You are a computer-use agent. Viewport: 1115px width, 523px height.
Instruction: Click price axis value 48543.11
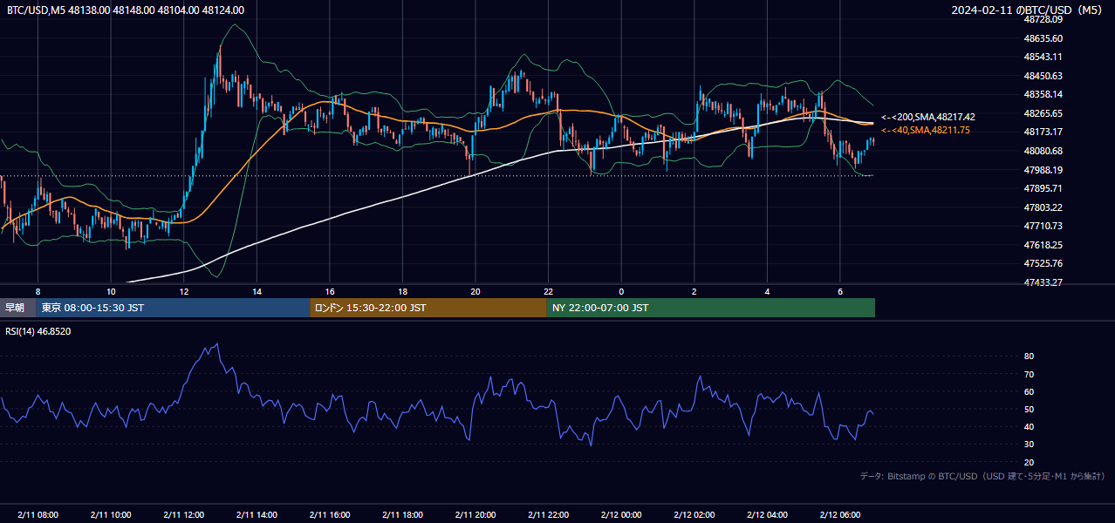(1043, 57)
